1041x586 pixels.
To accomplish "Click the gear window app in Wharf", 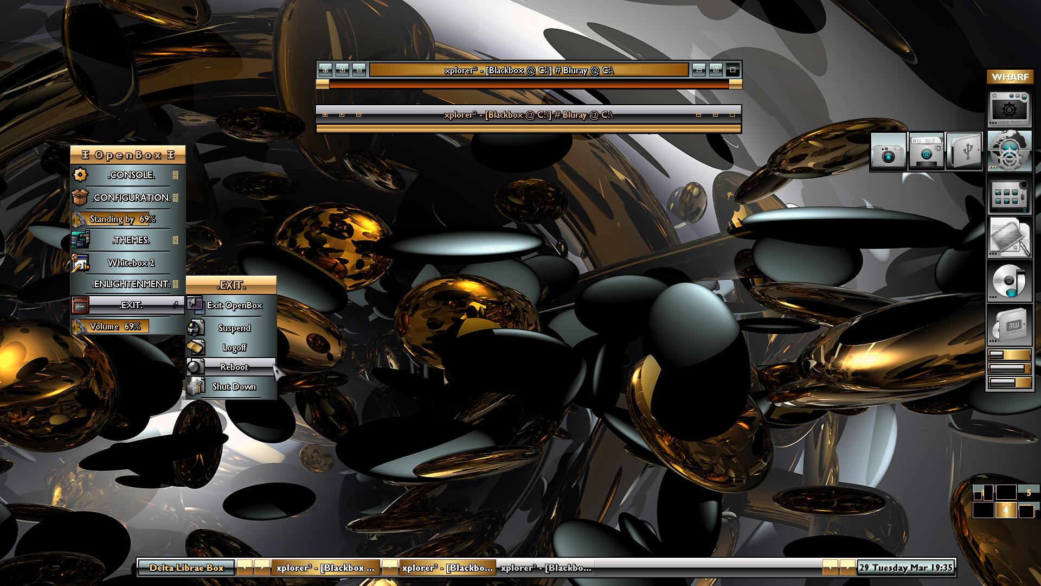I will tap(1009, 108).
